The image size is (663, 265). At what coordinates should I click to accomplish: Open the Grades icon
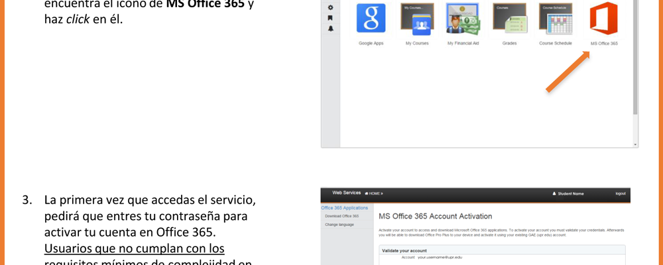point(509,19)
